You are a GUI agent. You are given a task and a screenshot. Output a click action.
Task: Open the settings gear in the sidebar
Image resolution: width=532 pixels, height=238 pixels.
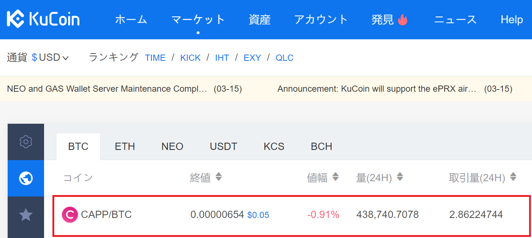pyautogui.click(x=26, y=142)
